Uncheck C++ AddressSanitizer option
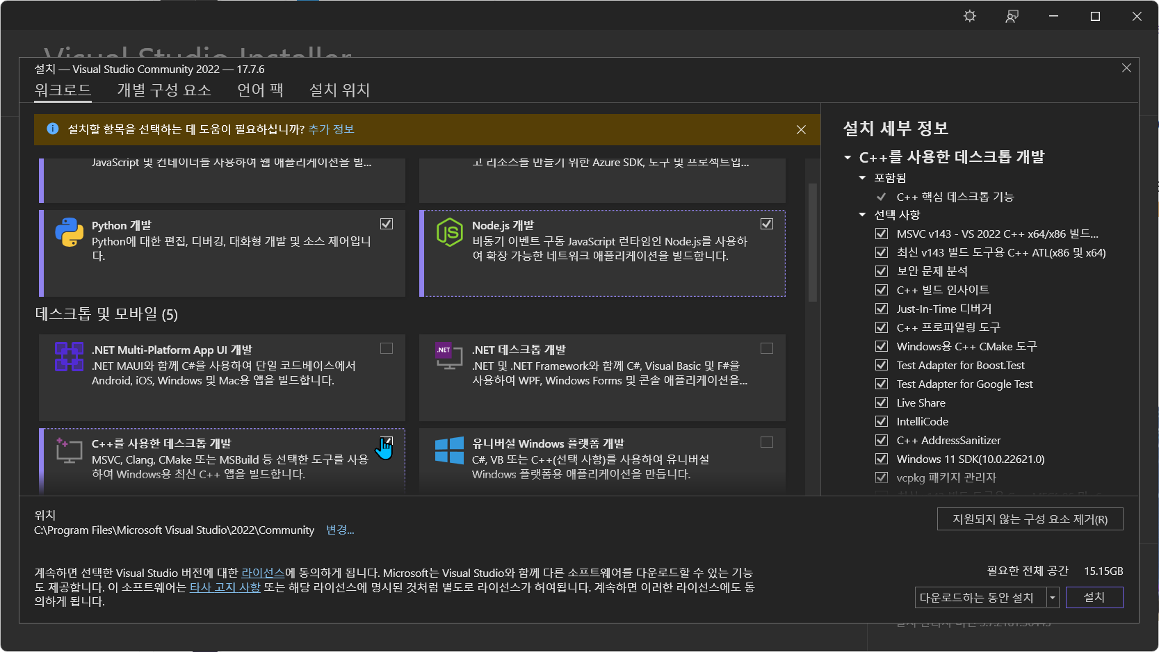 (x=882, y=440)
